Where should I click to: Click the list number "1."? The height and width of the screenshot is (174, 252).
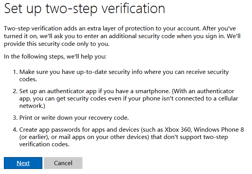[15, 72]
